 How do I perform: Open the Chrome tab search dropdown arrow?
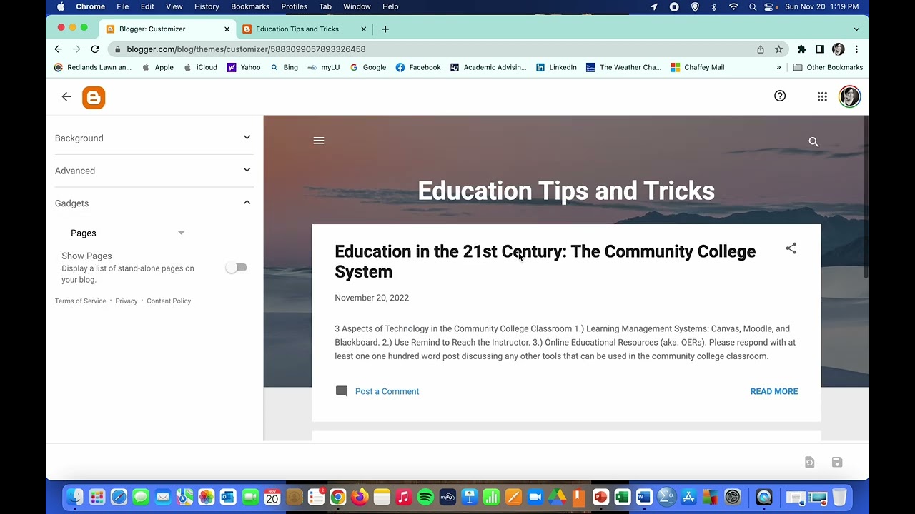point(856,29)
